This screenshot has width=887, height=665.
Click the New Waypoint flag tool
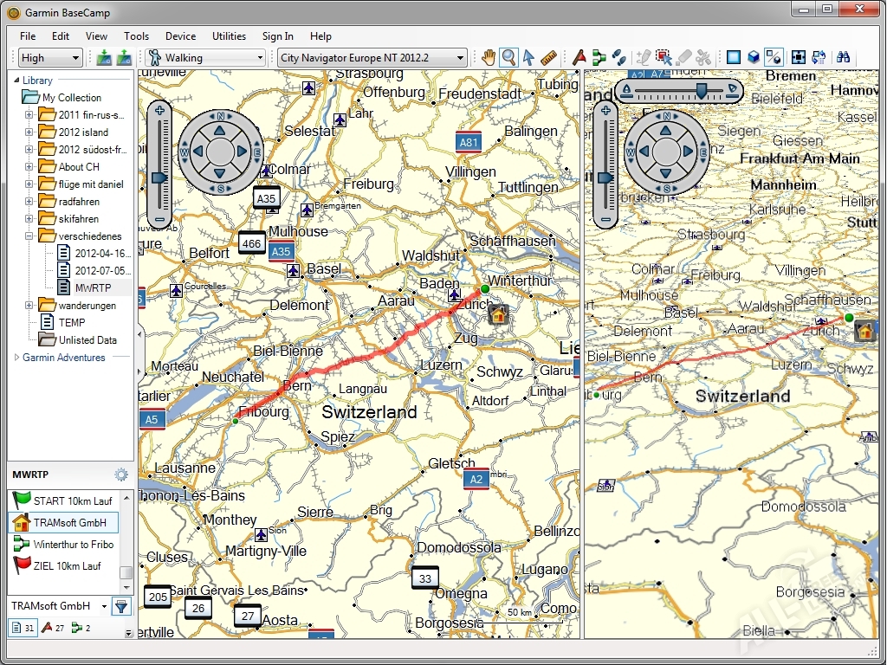point(579,58)
